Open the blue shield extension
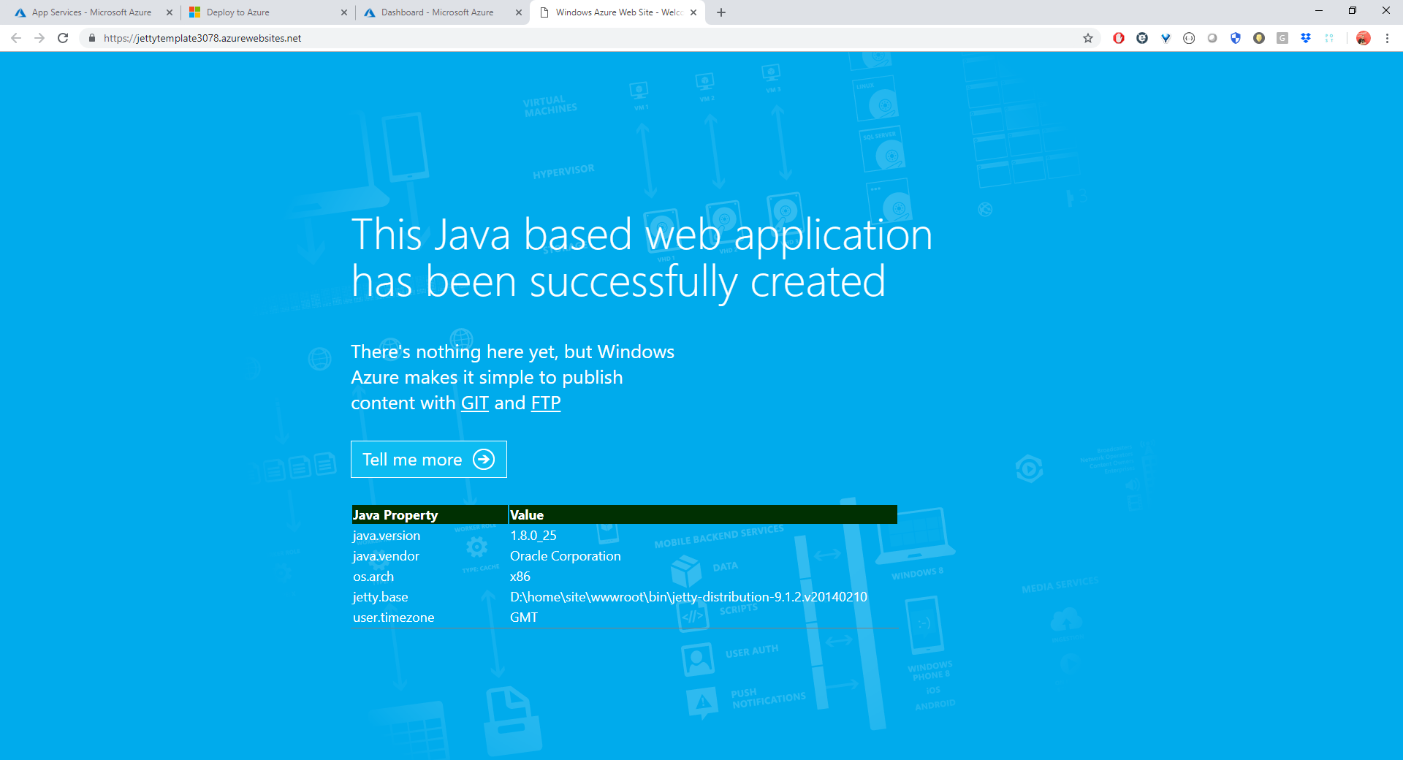1403x760 pixels. pyautogui.click(x=1236, y=38)
